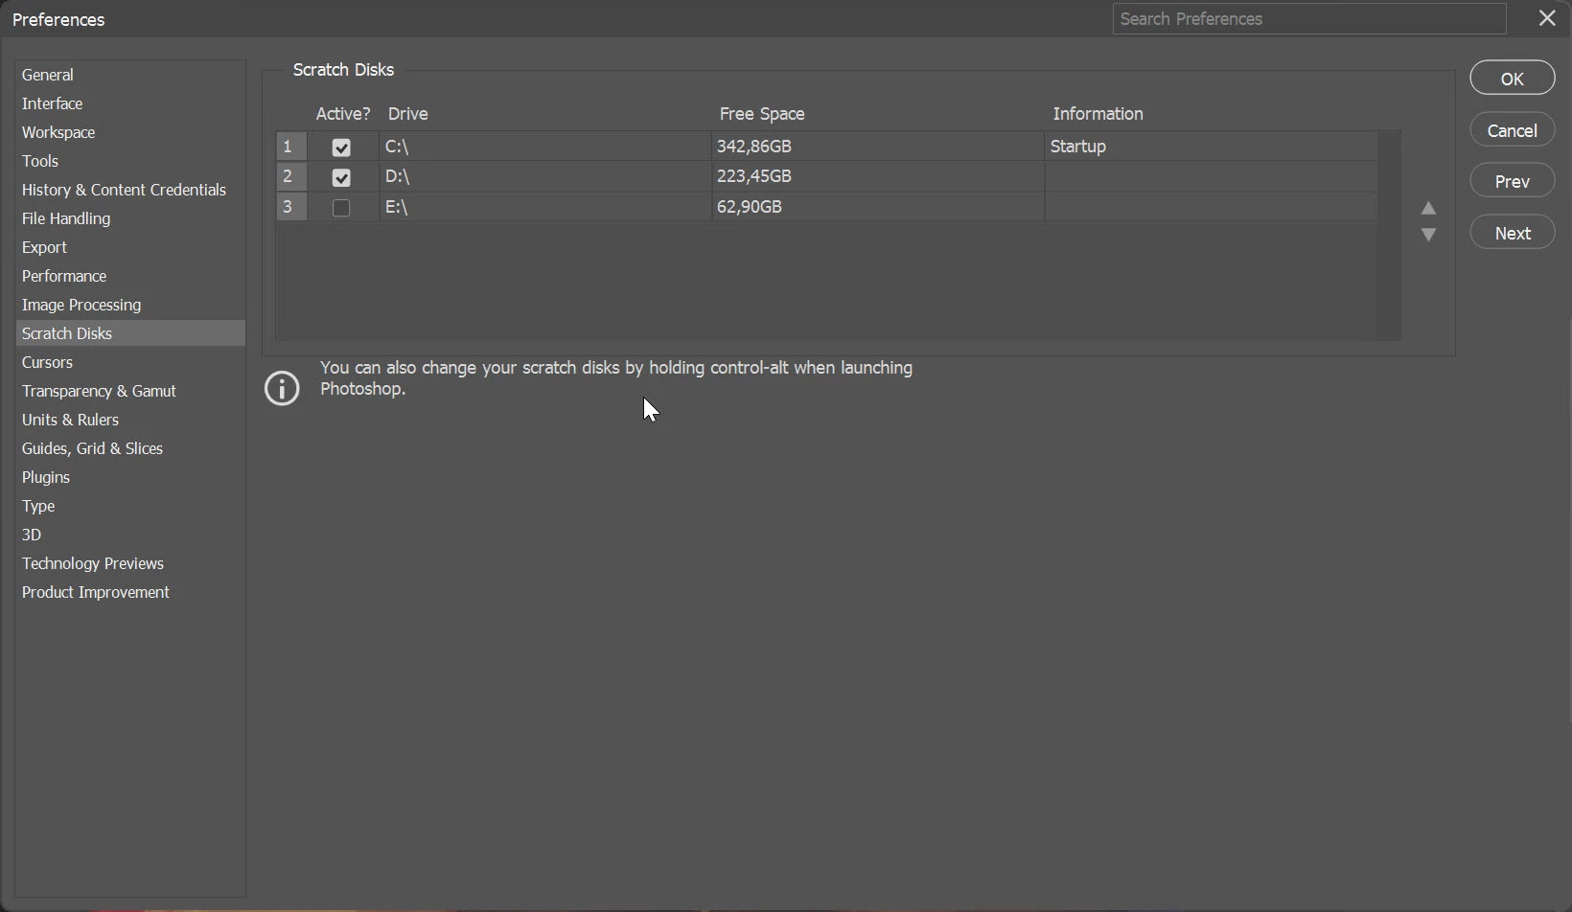Uncheck the D:\ drive Active checkbox
The image size is (1572, 912).
[x=341, y=177]
